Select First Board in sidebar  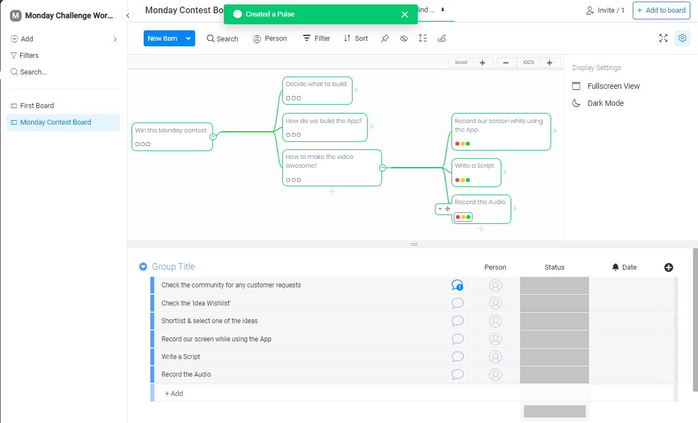click(37, 105)
